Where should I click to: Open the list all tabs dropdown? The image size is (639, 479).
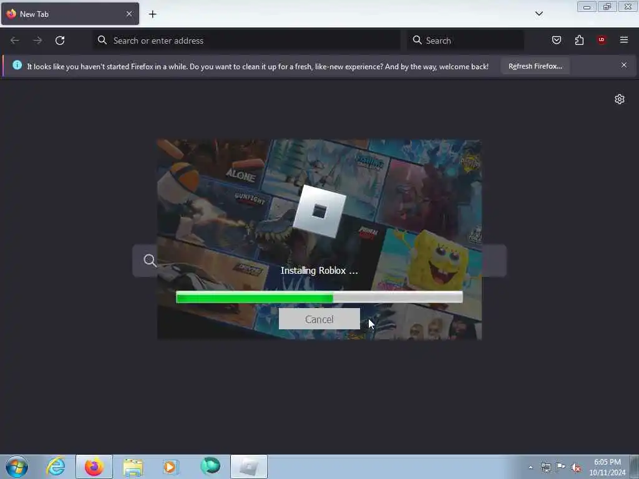pos(539,14)
